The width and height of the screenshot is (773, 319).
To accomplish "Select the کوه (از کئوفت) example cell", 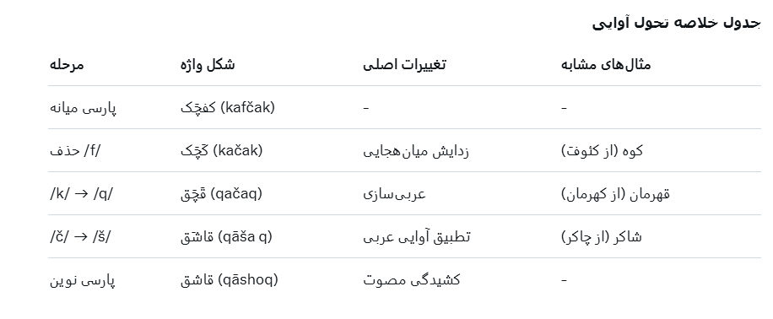I will coord(602,151).
